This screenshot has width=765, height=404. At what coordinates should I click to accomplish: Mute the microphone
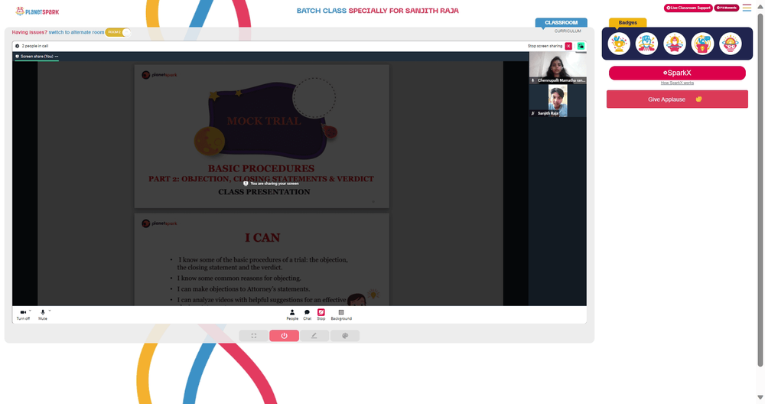coord(42,314)
